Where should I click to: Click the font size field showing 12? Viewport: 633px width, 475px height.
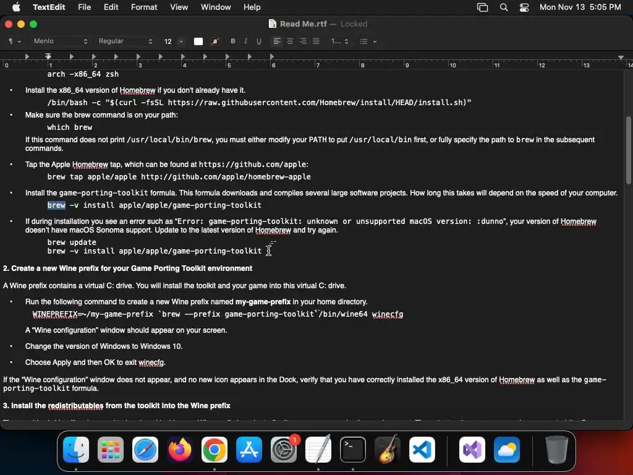(168, 41)
